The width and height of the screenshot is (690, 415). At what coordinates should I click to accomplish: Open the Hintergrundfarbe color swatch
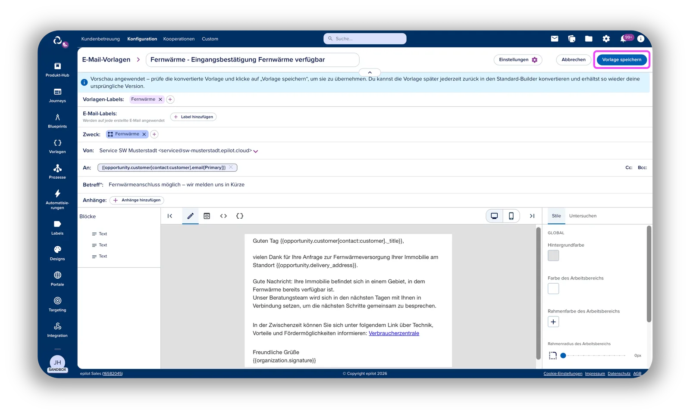(553, 256)
